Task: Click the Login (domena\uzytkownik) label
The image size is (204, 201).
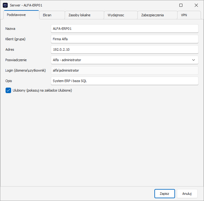Action: [x=26, y=70]
